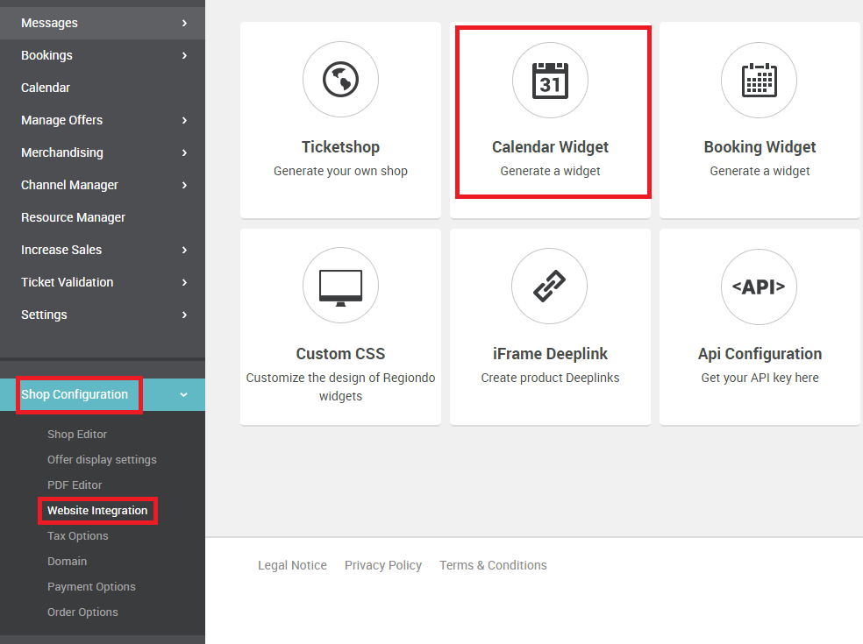Viewport: 863px width, 644px height.
Task: Expand the Channel Manager chevron
Action: tap(184, 186)
